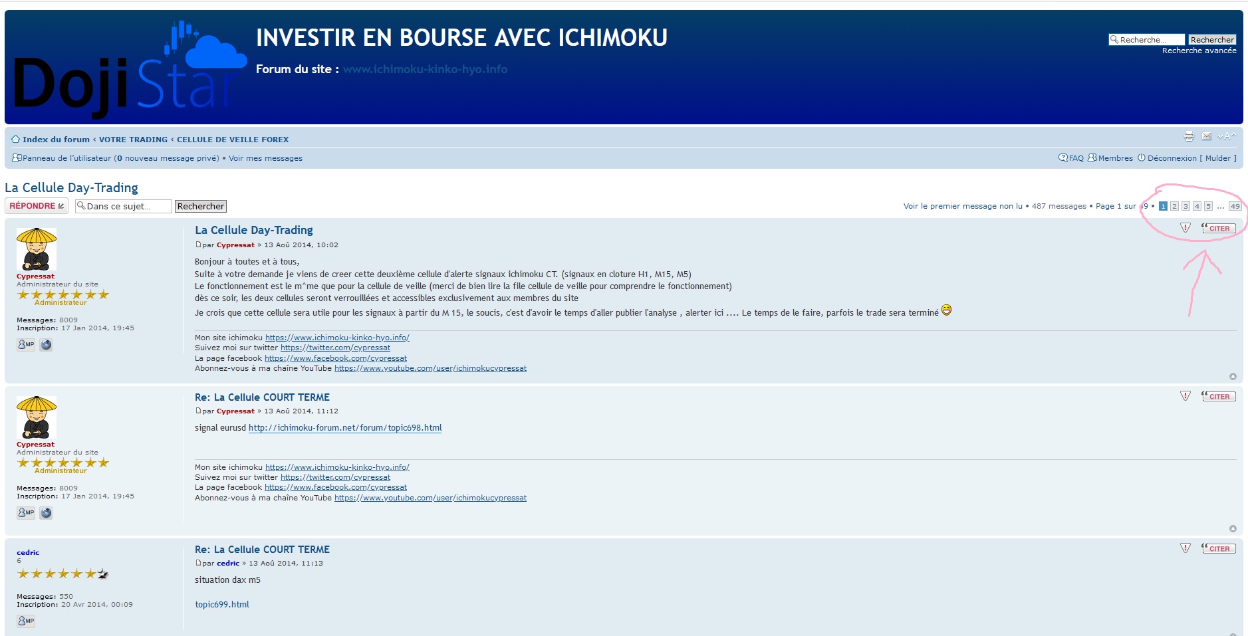Click 'Voir le premier message non lu'
The image size is (1248, 636).
tap(963, 206)
